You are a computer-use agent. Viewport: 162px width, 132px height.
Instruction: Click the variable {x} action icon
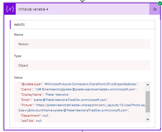coord(10,9)
